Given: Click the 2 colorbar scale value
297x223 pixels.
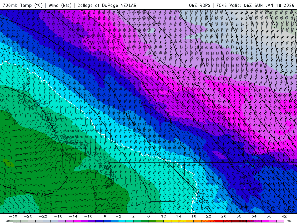Looking at the screenshot, I should 134,216.
